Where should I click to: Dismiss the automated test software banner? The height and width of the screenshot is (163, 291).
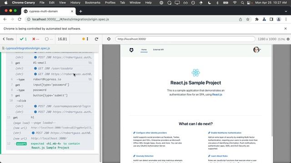[286, 29]
